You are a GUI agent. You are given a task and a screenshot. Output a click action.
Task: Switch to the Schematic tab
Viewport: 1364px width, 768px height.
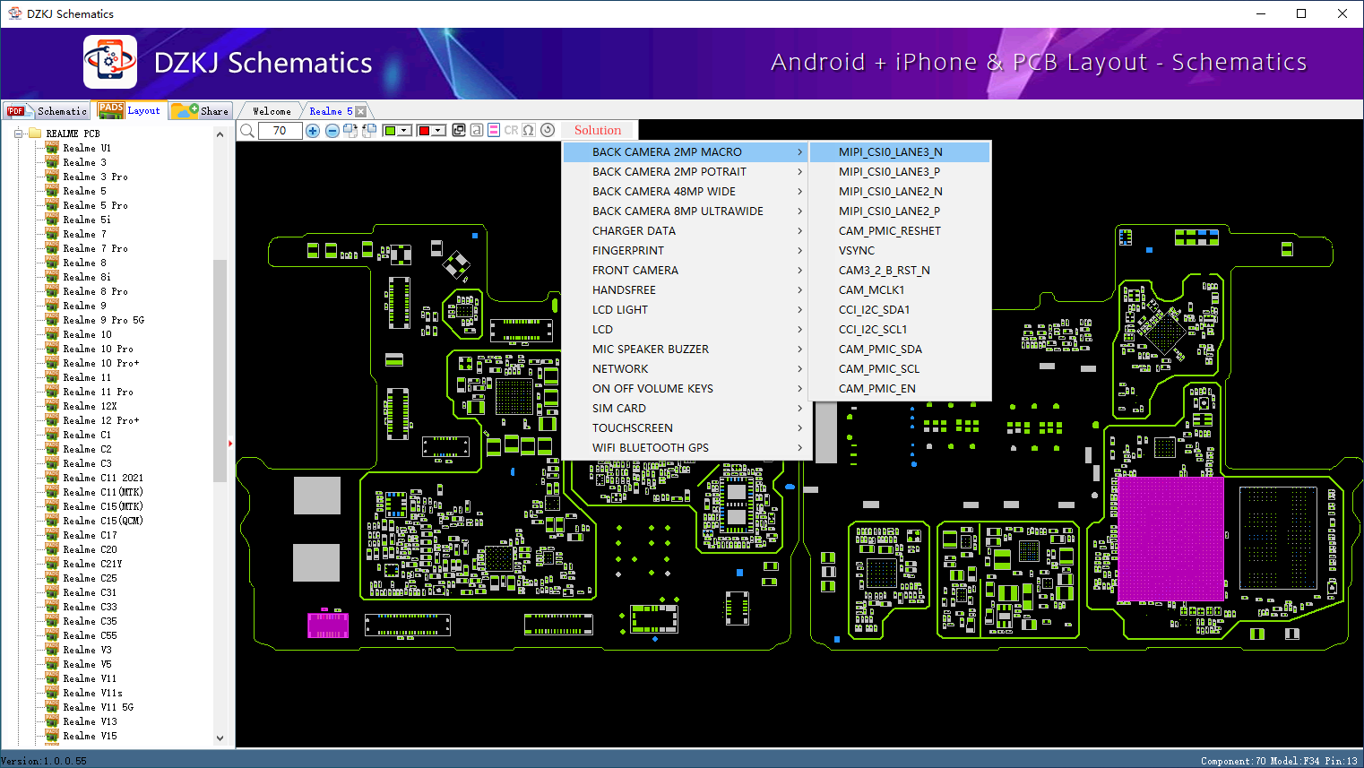[48, 111]
